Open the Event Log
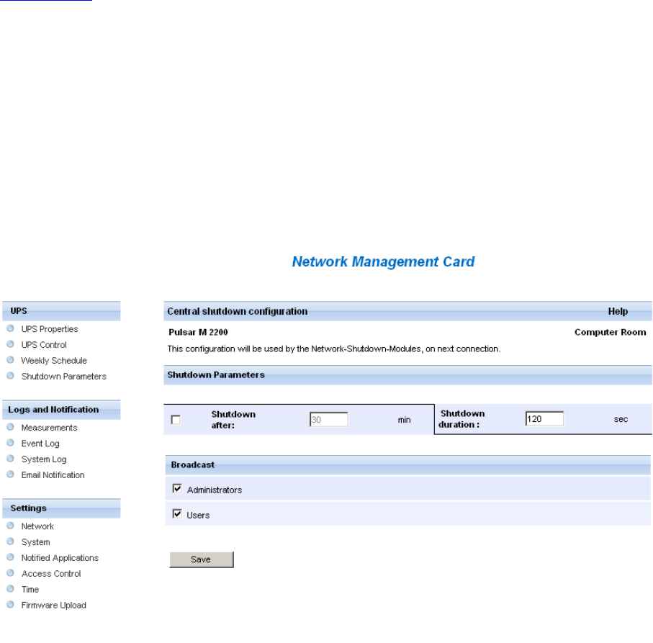653x643 pixels. point(40,444)
